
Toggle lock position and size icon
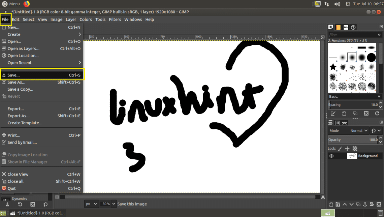(347, 149)
